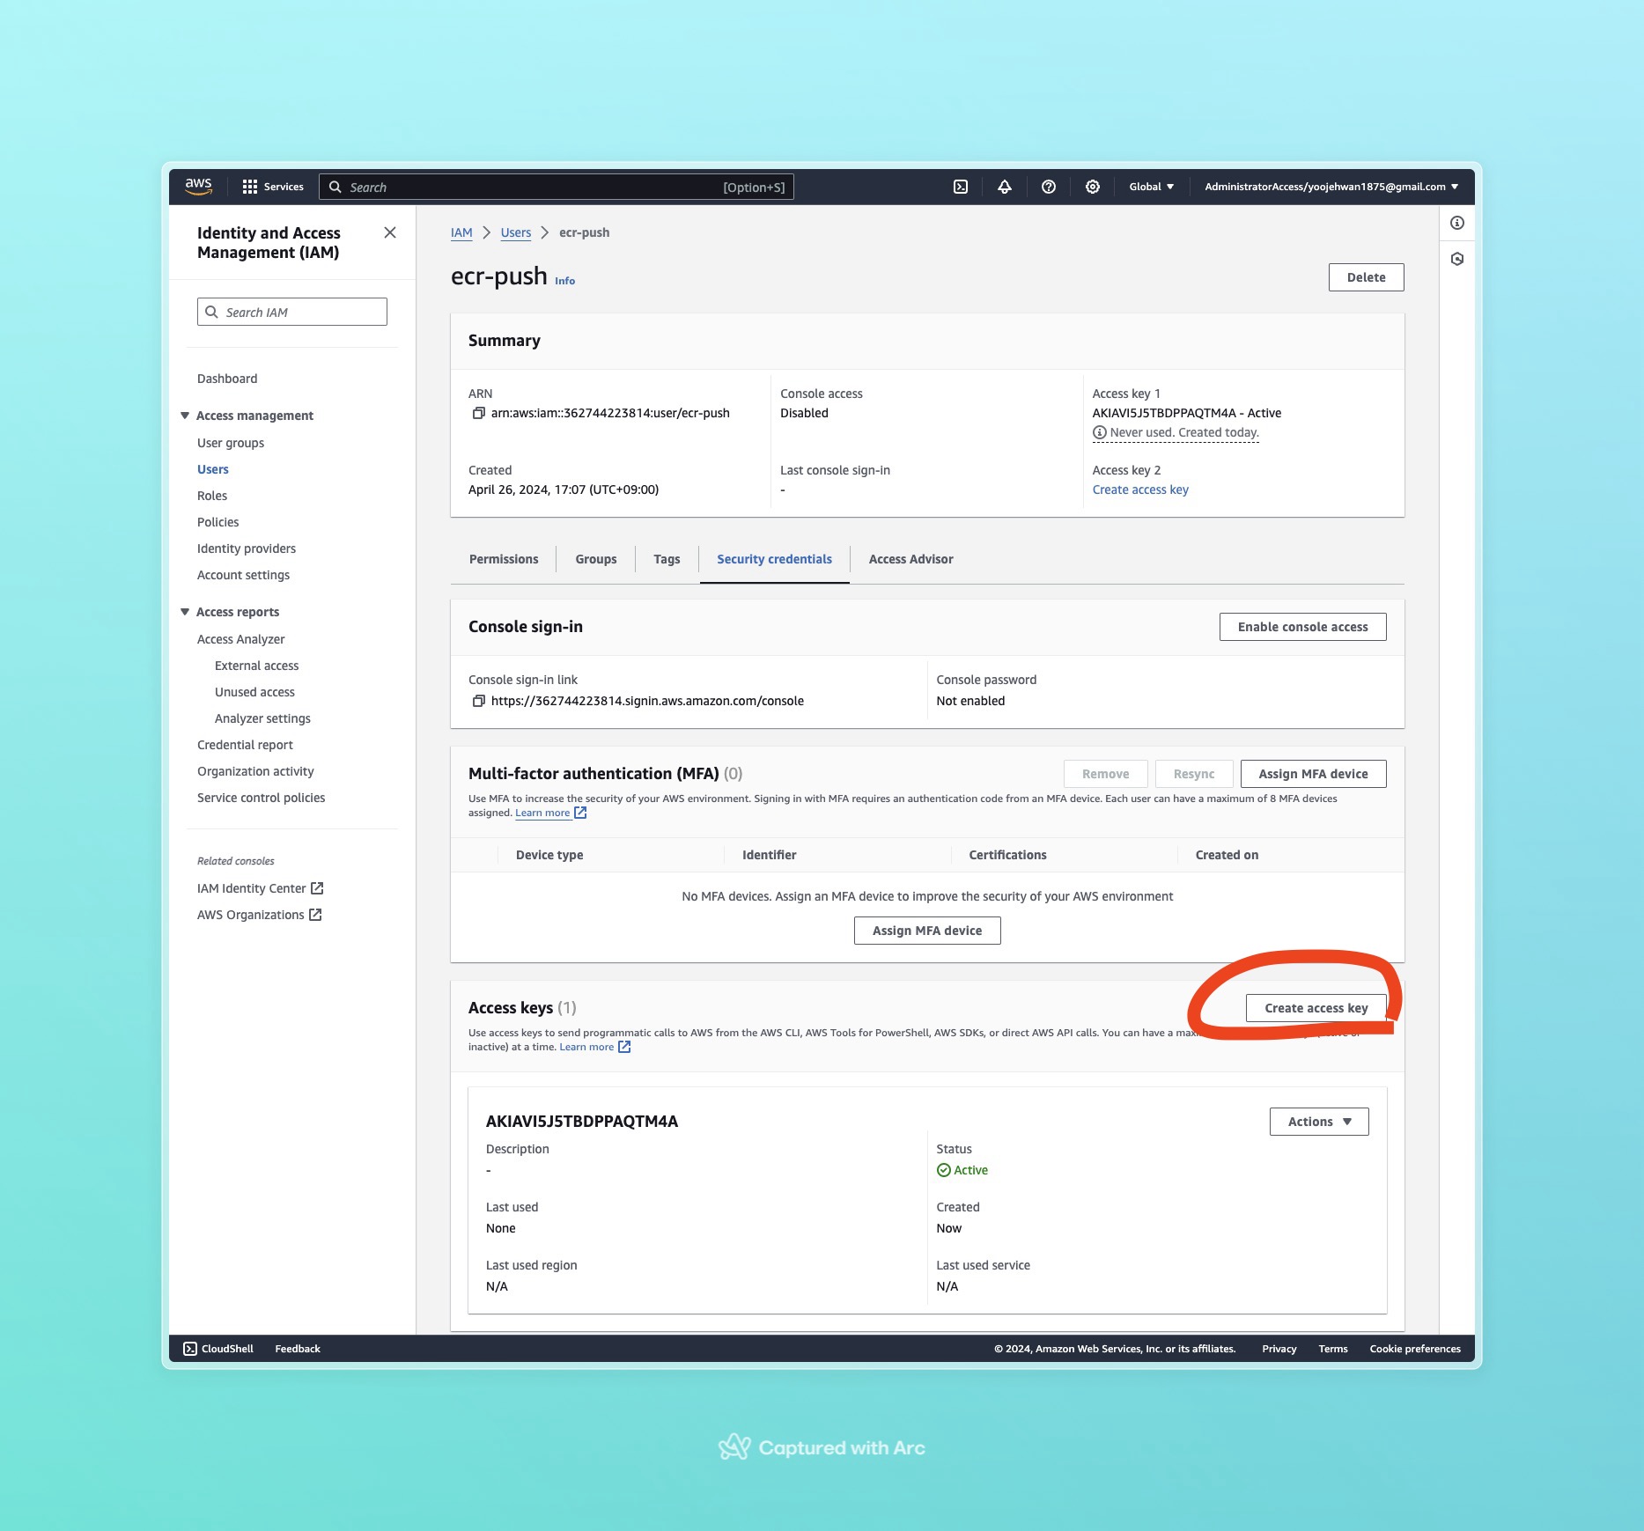
Task: Click the Create access key link under Access key 2
Action: (x=1140, y=489)
